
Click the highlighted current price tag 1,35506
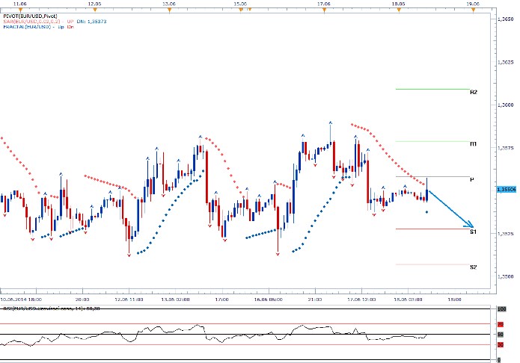[507, 190]
